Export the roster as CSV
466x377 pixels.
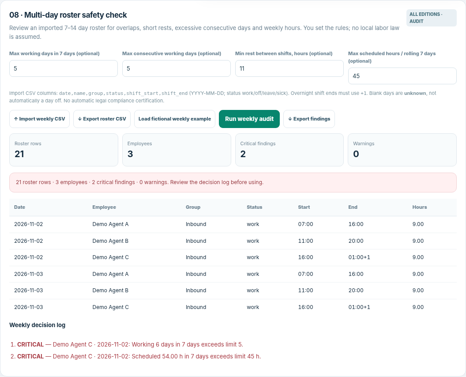(102, 119)
